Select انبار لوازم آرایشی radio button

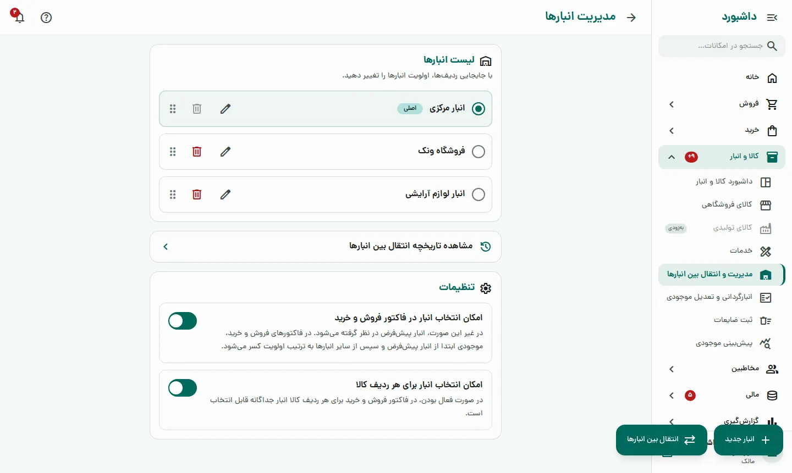[479, 194]
